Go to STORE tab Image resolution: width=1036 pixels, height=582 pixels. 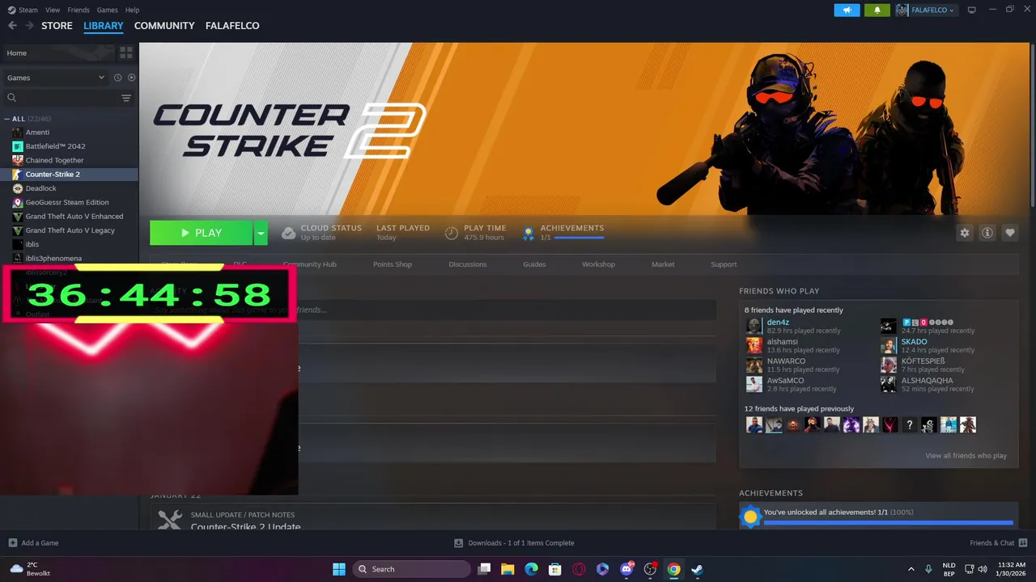57,26
